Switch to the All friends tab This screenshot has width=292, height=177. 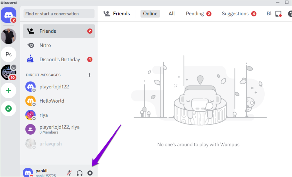[x=172, y=14]
